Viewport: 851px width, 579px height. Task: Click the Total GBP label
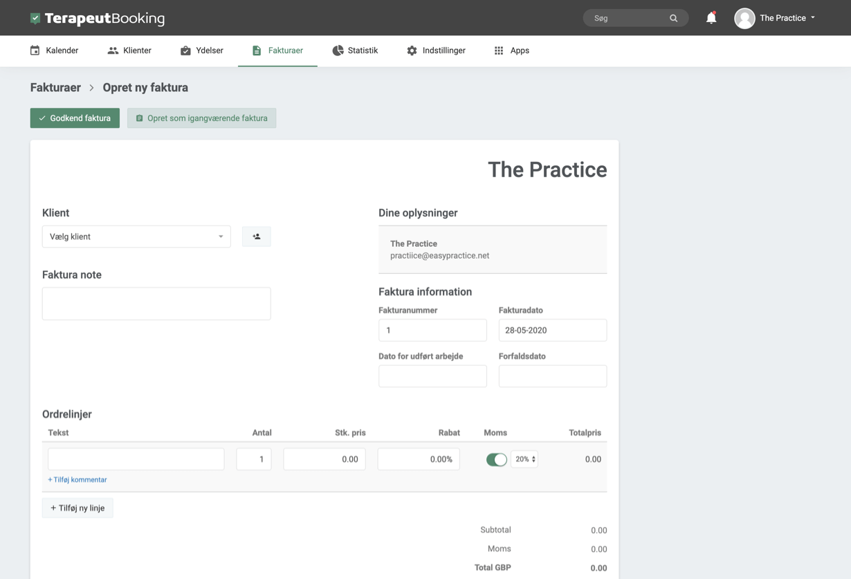pos(493,567)
